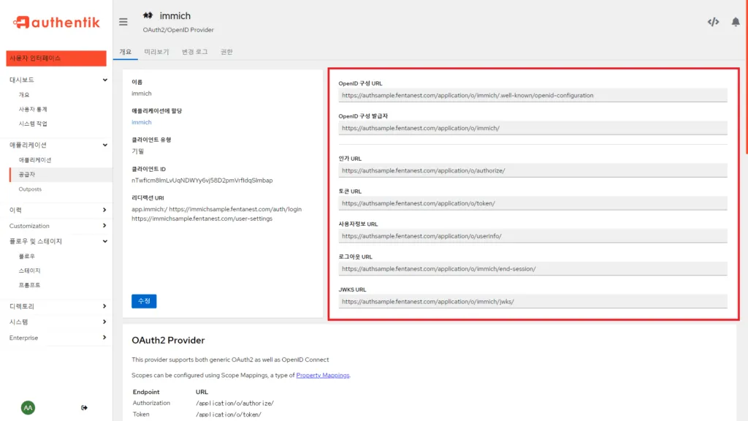Viewport: 748px width, 421px height.
Task: Switch to the 미리보기 tab
Action: [x=156, y=52]
